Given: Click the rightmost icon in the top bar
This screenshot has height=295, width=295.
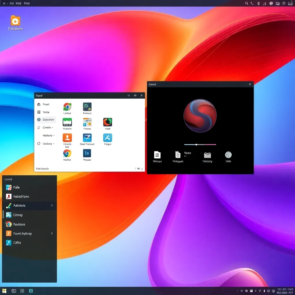Looking at the screenshot, I should tap(290, 3).
